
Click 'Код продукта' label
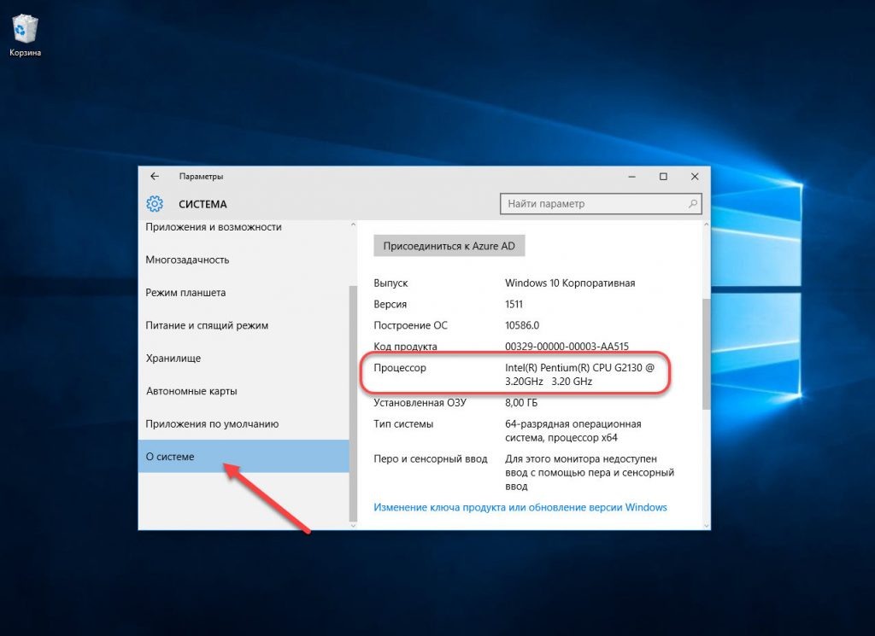[405, 347]
